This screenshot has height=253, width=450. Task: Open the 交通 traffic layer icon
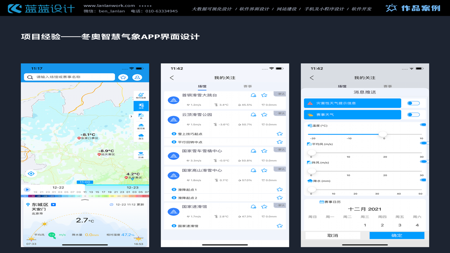pos(141,155)
